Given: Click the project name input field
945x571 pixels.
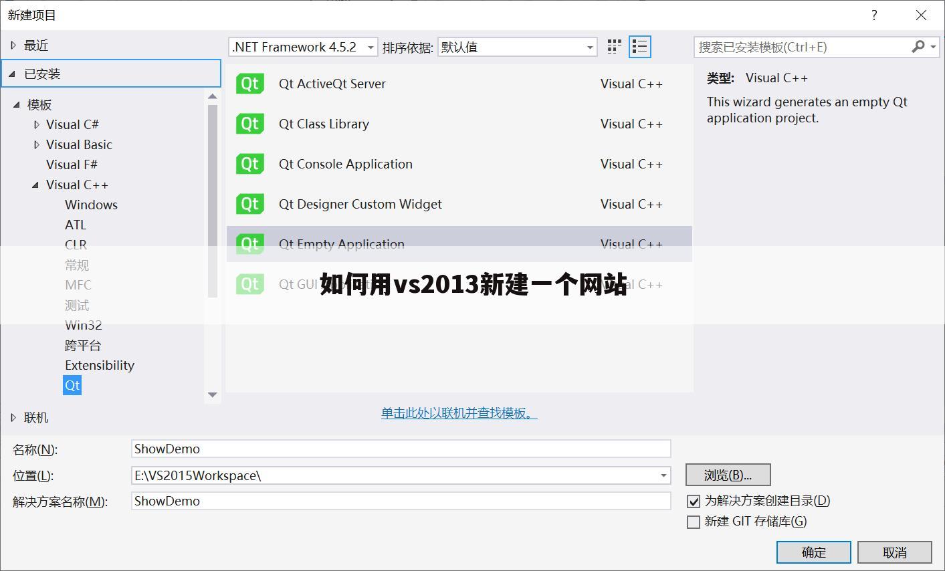Looking at the screenshot, I should click(401, 449).
